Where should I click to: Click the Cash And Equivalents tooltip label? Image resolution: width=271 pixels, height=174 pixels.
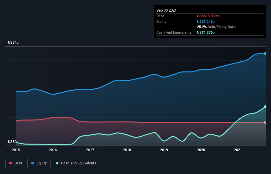coord(174,32)
